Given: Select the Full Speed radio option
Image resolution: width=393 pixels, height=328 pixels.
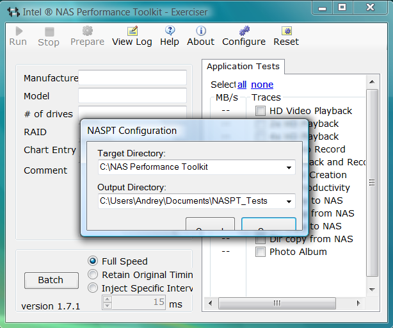Looking at the screenshot, I should click(93, 261).
